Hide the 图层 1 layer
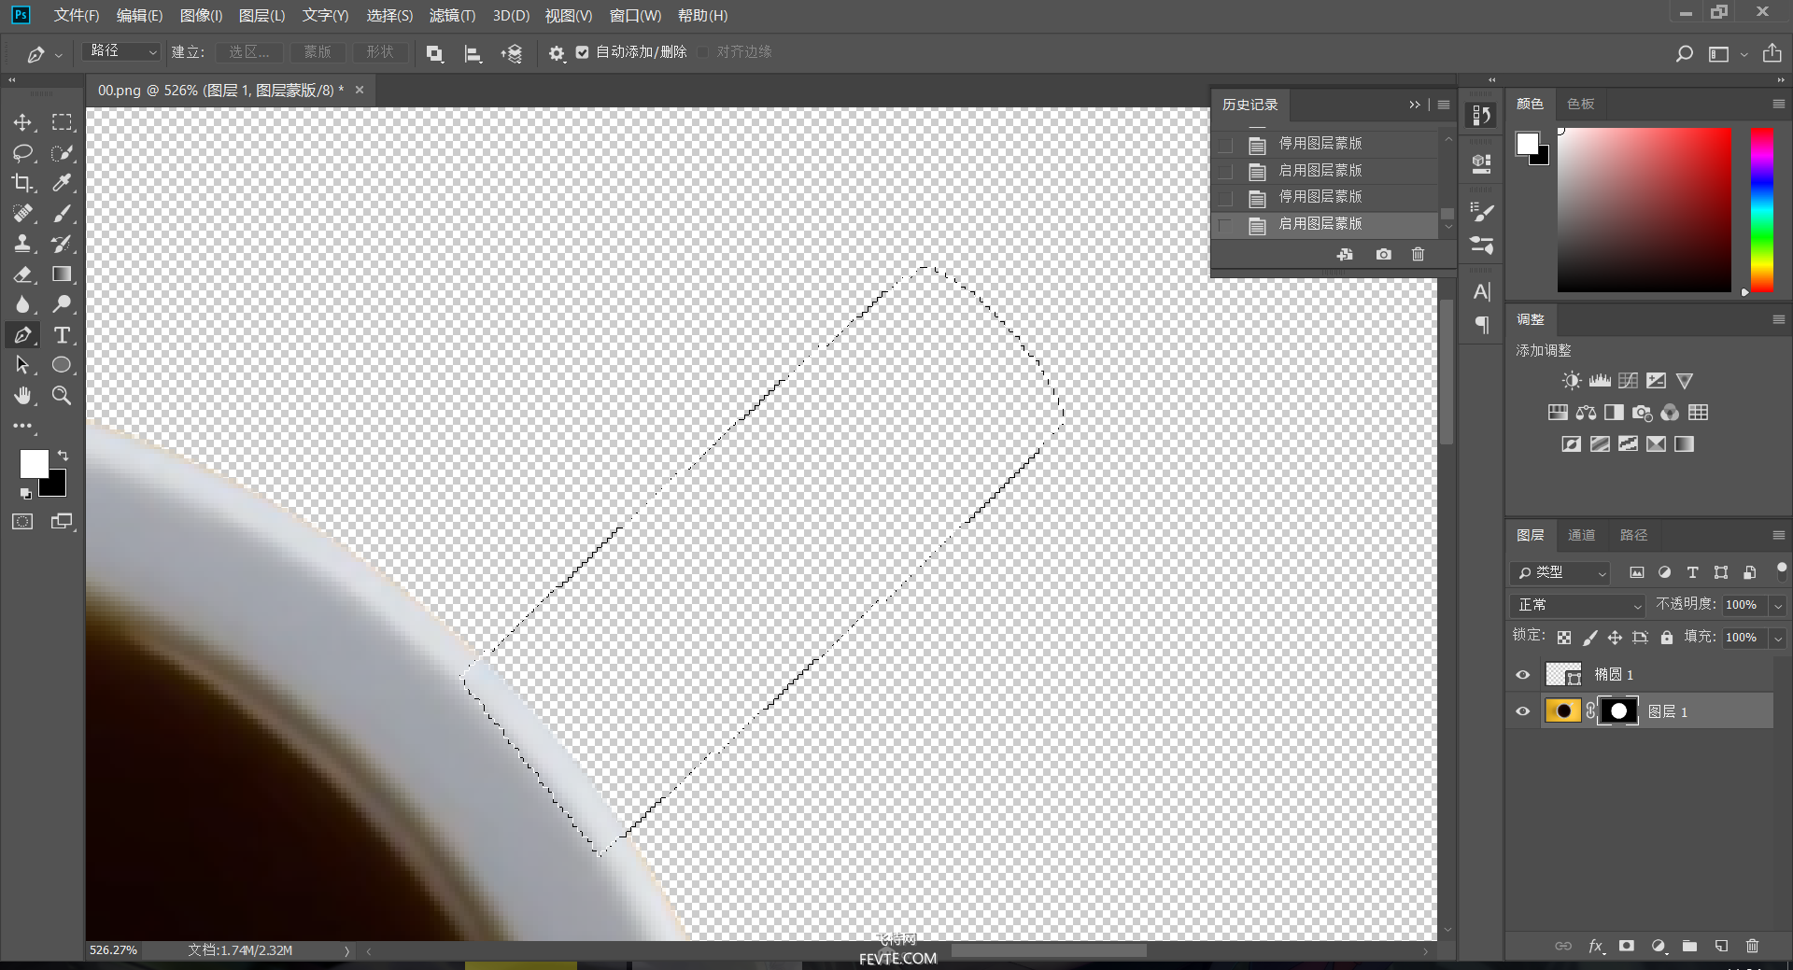Viewport: 1793px width, 970px height. 1523,711
